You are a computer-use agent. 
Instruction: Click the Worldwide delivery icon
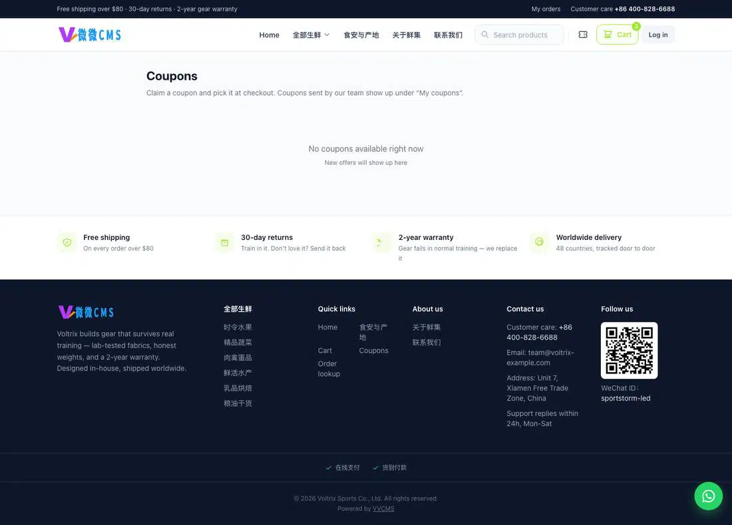pos(539,243)
